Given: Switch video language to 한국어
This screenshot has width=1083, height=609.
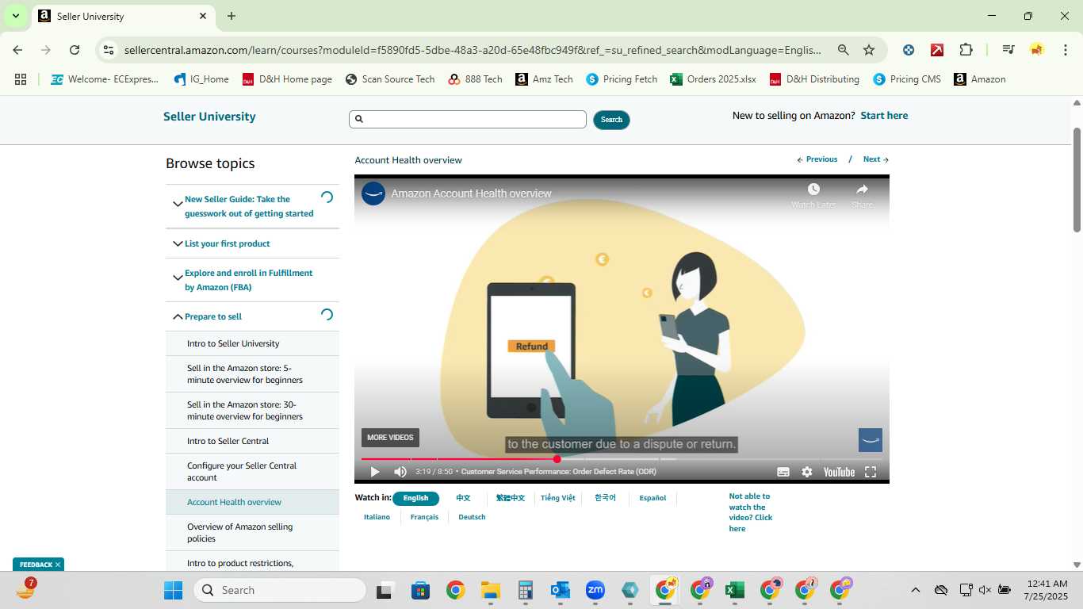Looking at the screenshot, I should (605, 498).
